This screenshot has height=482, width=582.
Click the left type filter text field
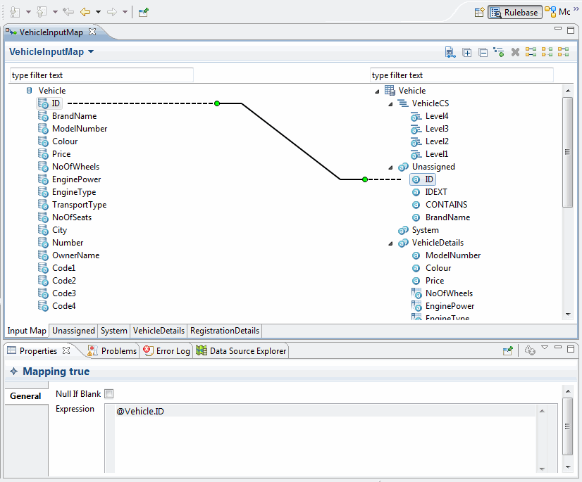pos(101,75)
